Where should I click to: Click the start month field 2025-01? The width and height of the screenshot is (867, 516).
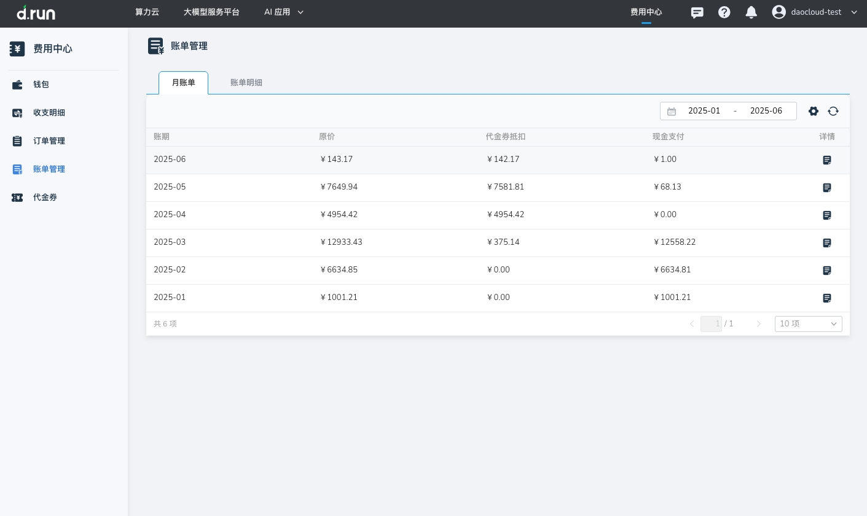(x=704, y=111)
